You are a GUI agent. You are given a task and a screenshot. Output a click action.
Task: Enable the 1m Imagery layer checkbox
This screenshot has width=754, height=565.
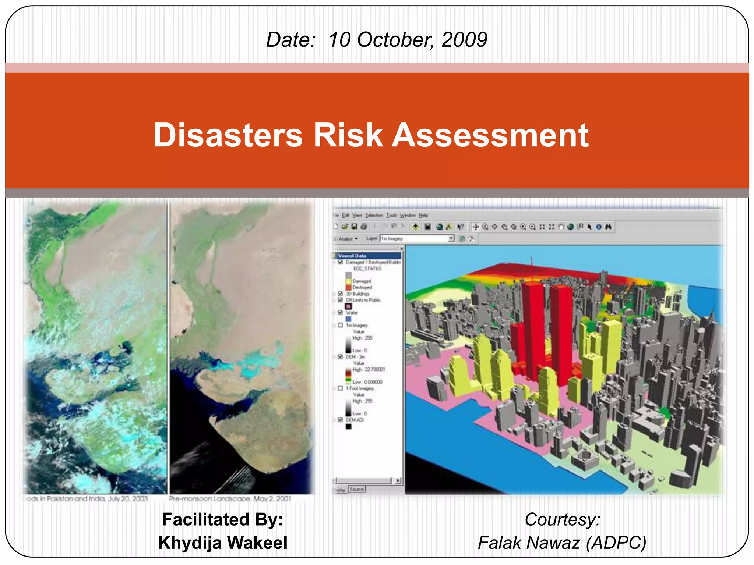pos(341,325)
